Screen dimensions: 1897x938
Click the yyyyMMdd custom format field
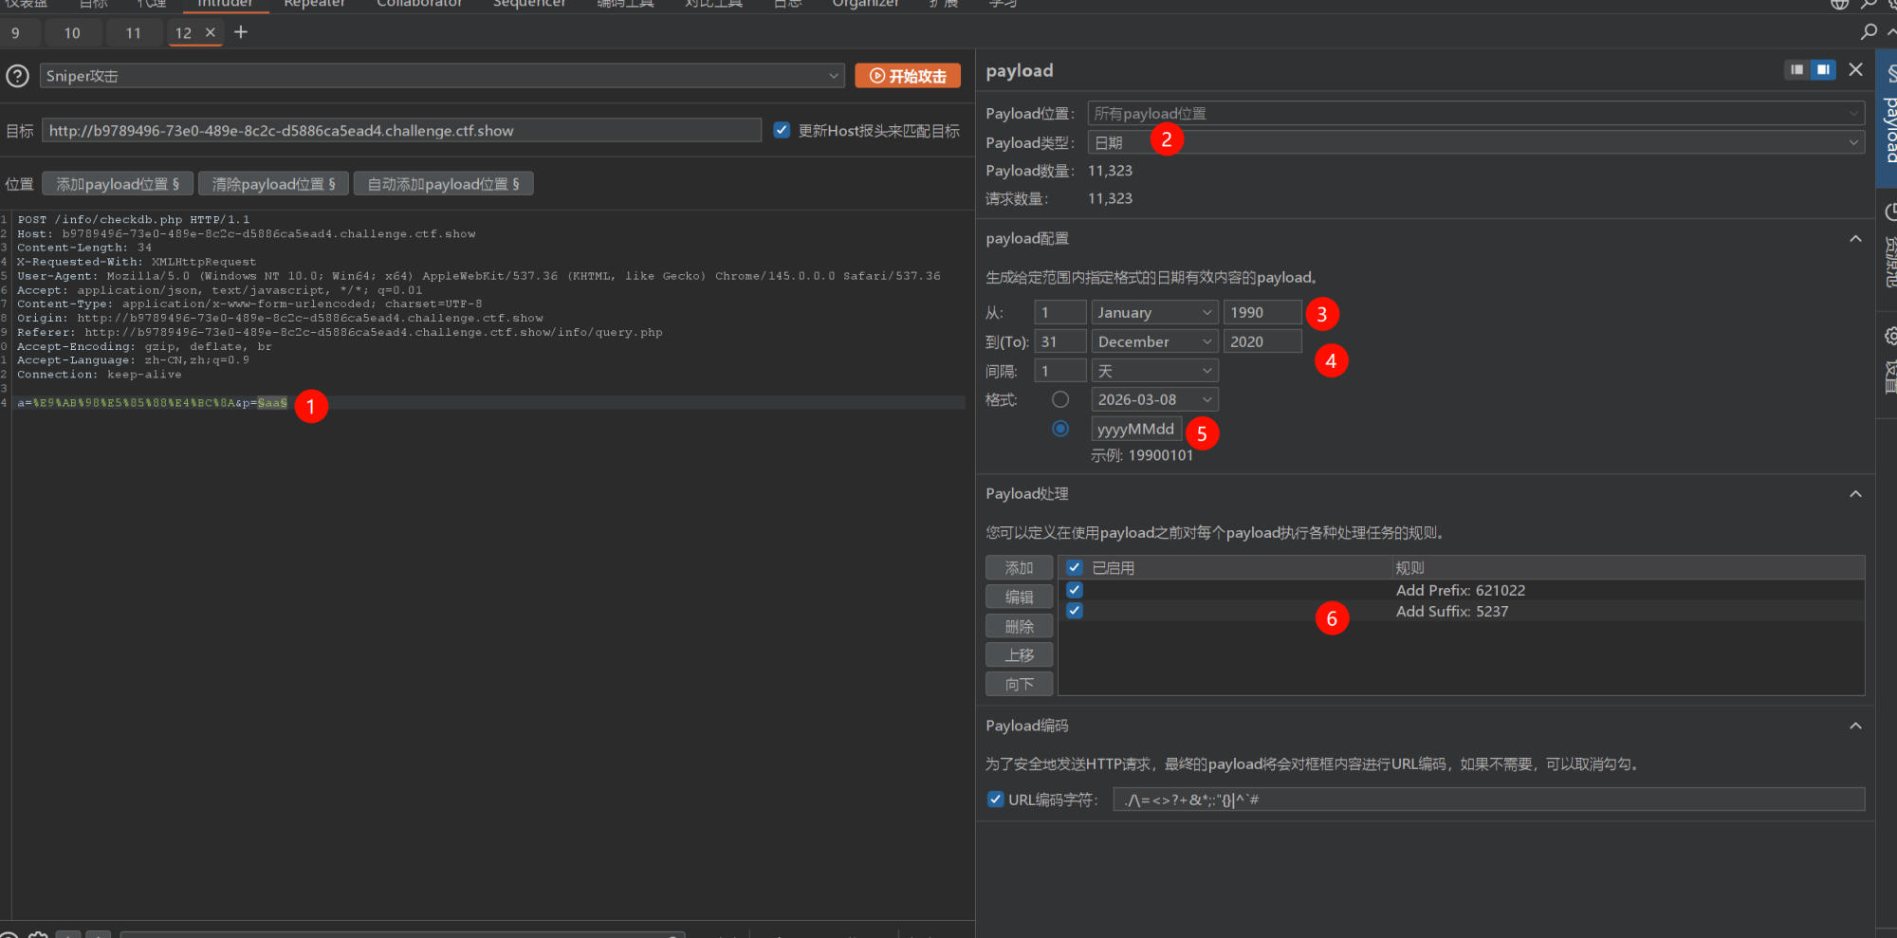[x=1136, y=429]
